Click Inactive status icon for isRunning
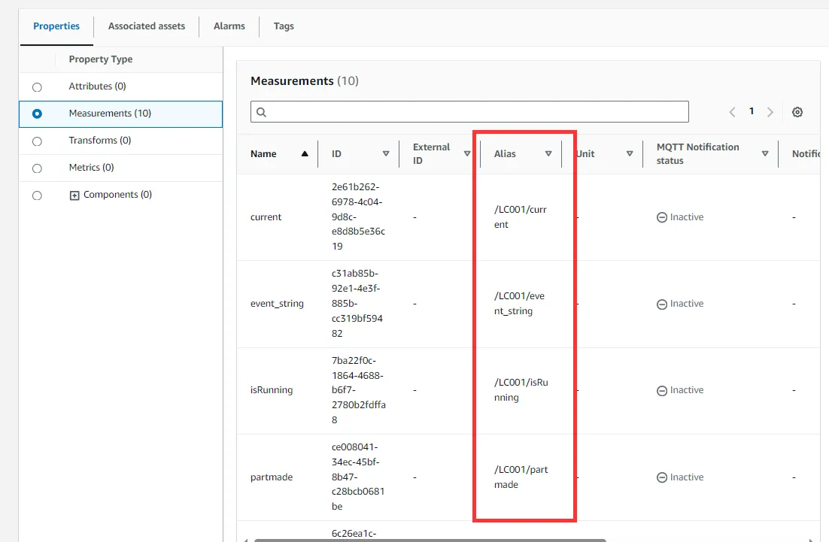 pyautogui.click(x=662, y=390)
